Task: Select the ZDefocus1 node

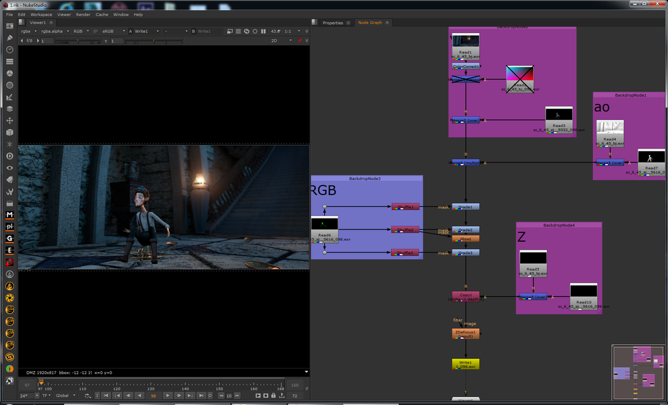Action: [465, 333]
